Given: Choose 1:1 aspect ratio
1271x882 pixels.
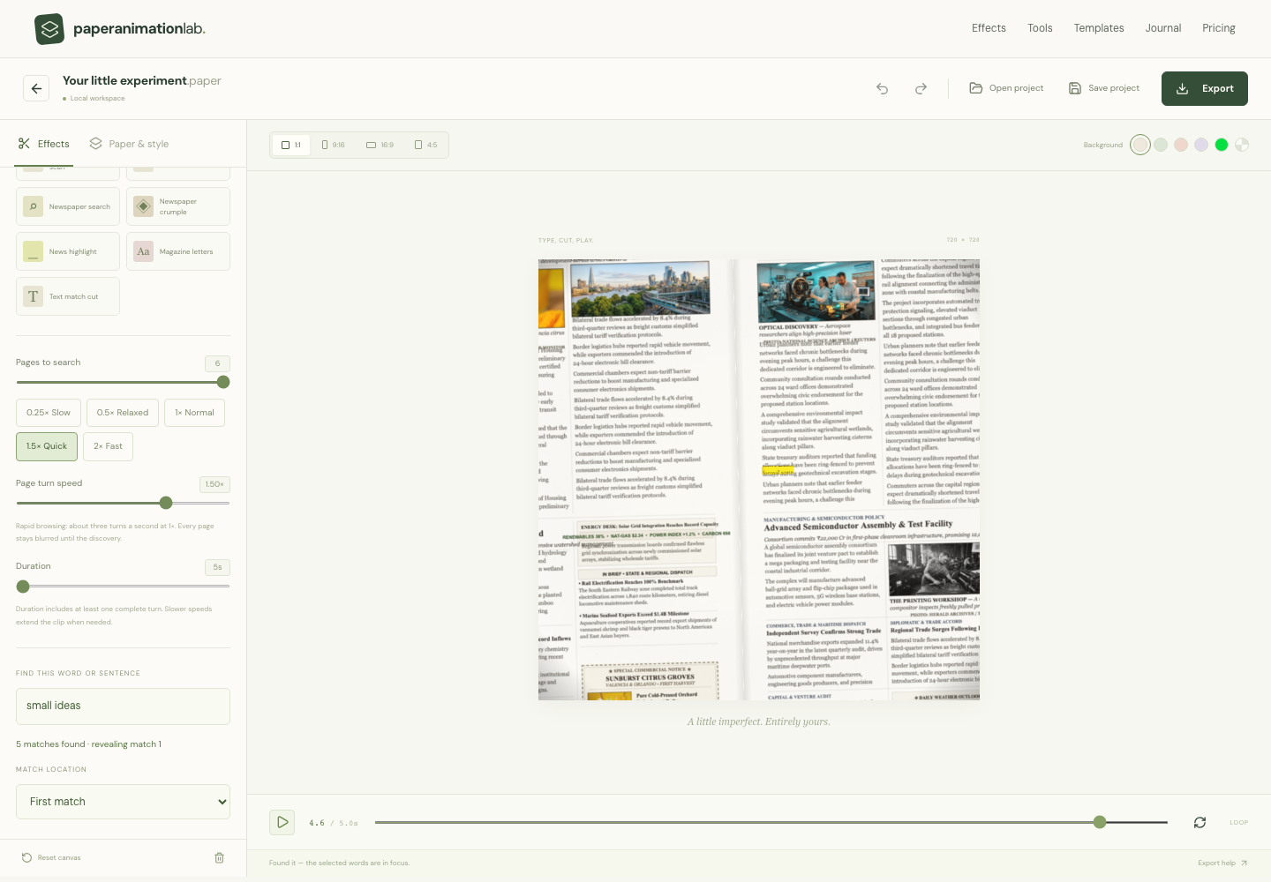Looking at the screenshot, I should (x=291, y=145).
